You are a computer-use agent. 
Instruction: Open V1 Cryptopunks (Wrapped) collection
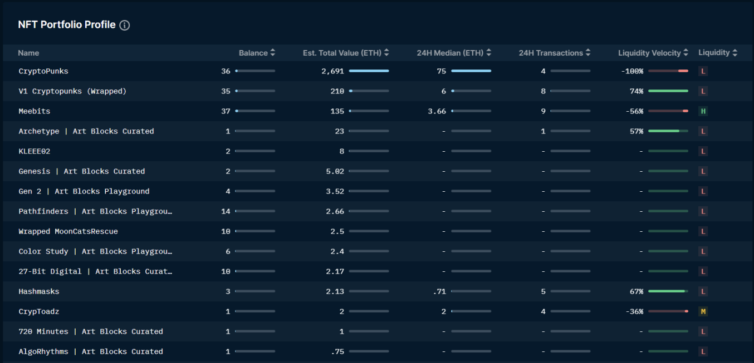tap(72, 91)
